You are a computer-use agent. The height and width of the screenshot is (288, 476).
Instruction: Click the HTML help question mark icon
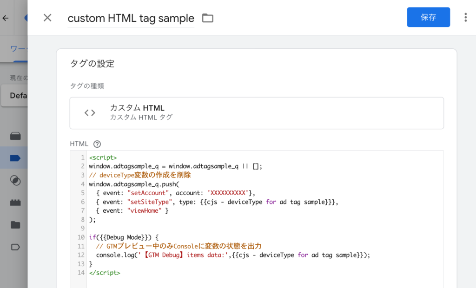click(x=97, y=144)
